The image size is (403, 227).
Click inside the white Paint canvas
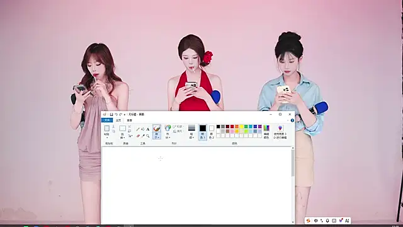pos(196,185)
